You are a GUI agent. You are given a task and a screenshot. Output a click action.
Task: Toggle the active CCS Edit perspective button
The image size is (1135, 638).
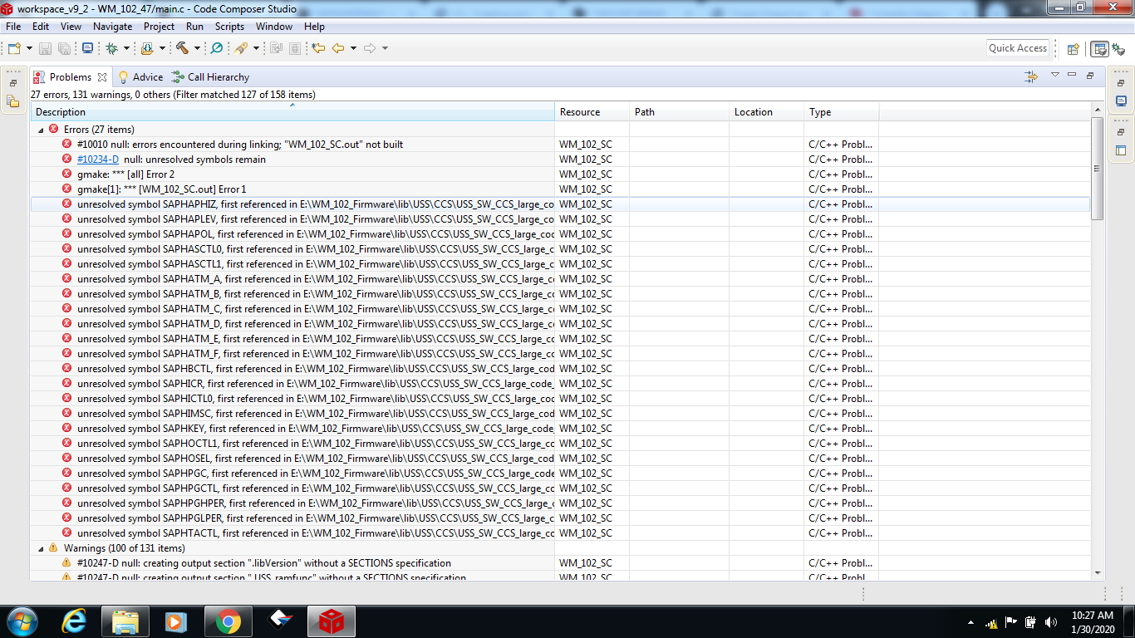[x=1101, y=48]
